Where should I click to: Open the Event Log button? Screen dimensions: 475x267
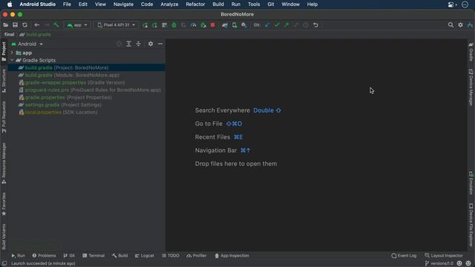click(404, 256)
